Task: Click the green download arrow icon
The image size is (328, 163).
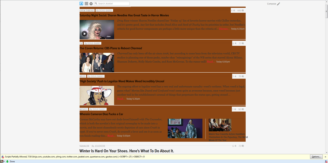Action: pos(7,161)
